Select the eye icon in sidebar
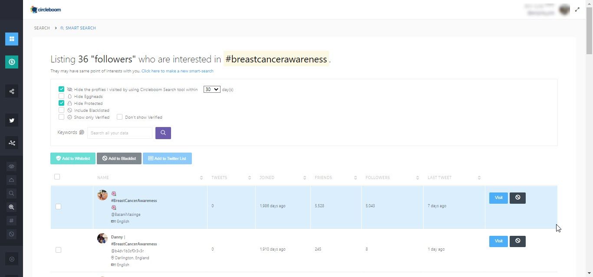The height and width of the screenshot is (277, 593). click(x=12, y=166)
